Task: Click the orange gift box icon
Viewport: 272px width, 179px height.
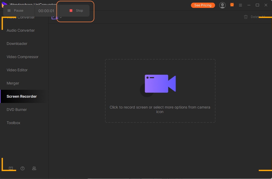Action: point(232,5)
